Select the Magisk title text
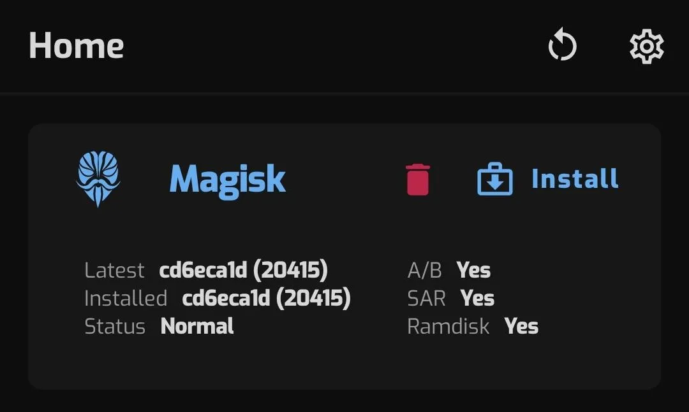 pyautogui.click(x=227, y=180)
